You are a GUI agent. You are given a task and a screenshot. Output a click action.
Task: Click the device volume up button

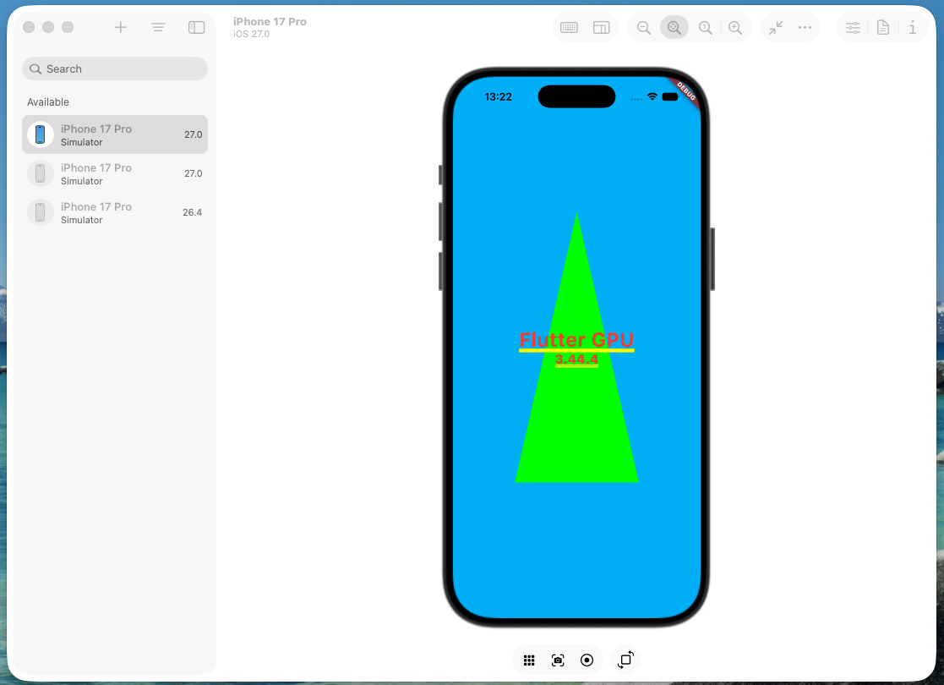click(440, 222)
